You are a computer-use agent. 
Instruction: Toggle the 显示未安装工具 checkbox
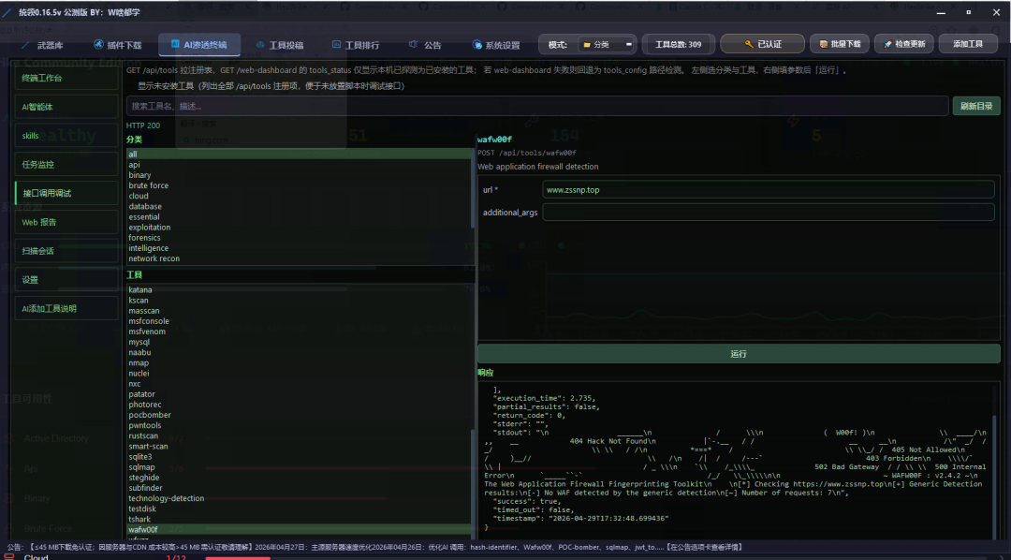[x=132, y=86]
